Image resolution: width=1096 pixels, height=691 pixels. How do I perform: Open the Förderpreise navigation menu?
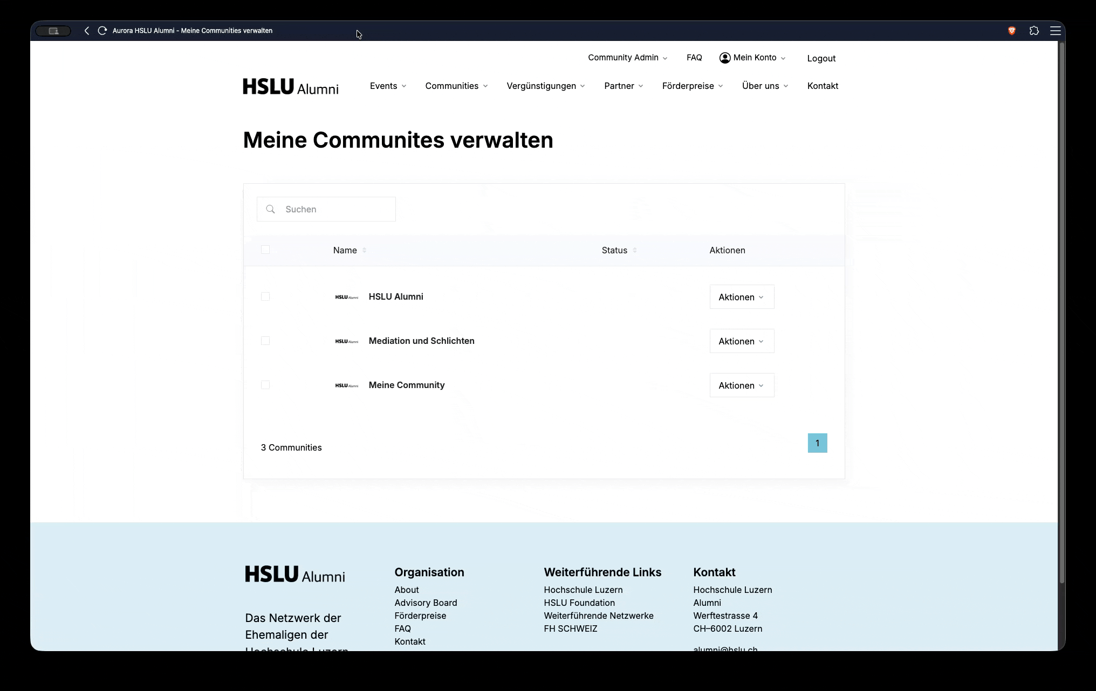coord(693,86)
